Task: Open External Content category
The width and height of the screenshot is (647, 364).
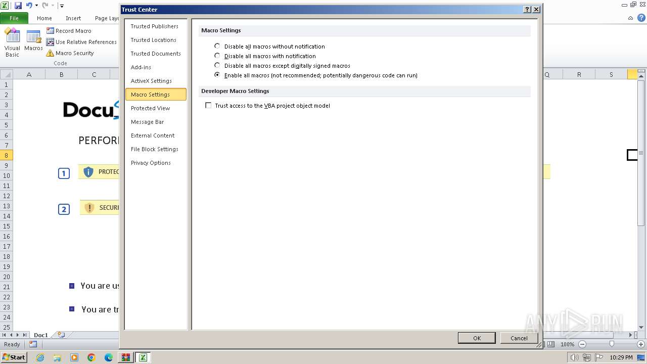Action: (156, 135)
